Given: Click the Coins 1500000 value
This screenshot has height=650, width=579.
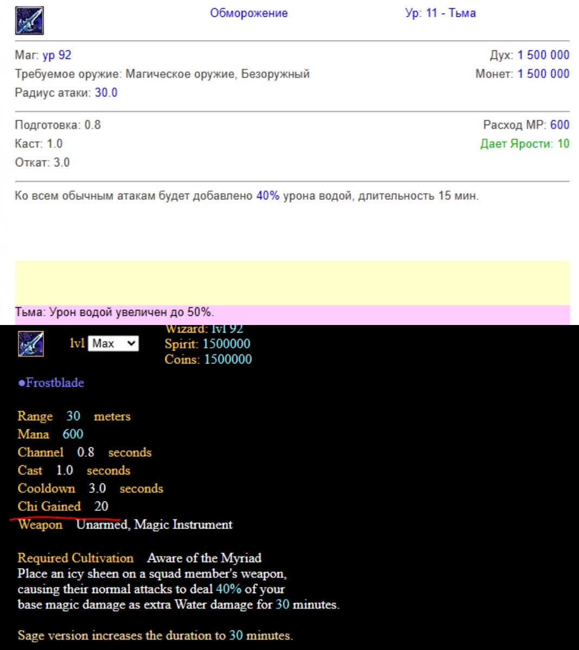Looking at the screenshot, I should (x=228, y=359).
